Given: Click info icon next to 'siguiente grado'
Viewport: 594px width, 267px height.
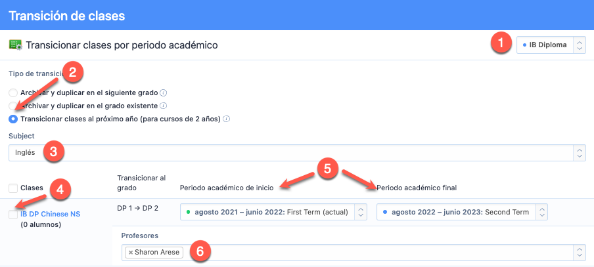Looking at the screenshot, I should pos(164,92).
